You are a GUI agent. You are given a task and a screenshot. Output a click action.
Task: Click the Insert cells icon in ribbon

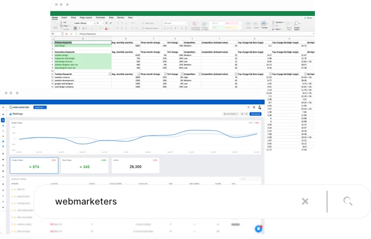click(248, 24)
